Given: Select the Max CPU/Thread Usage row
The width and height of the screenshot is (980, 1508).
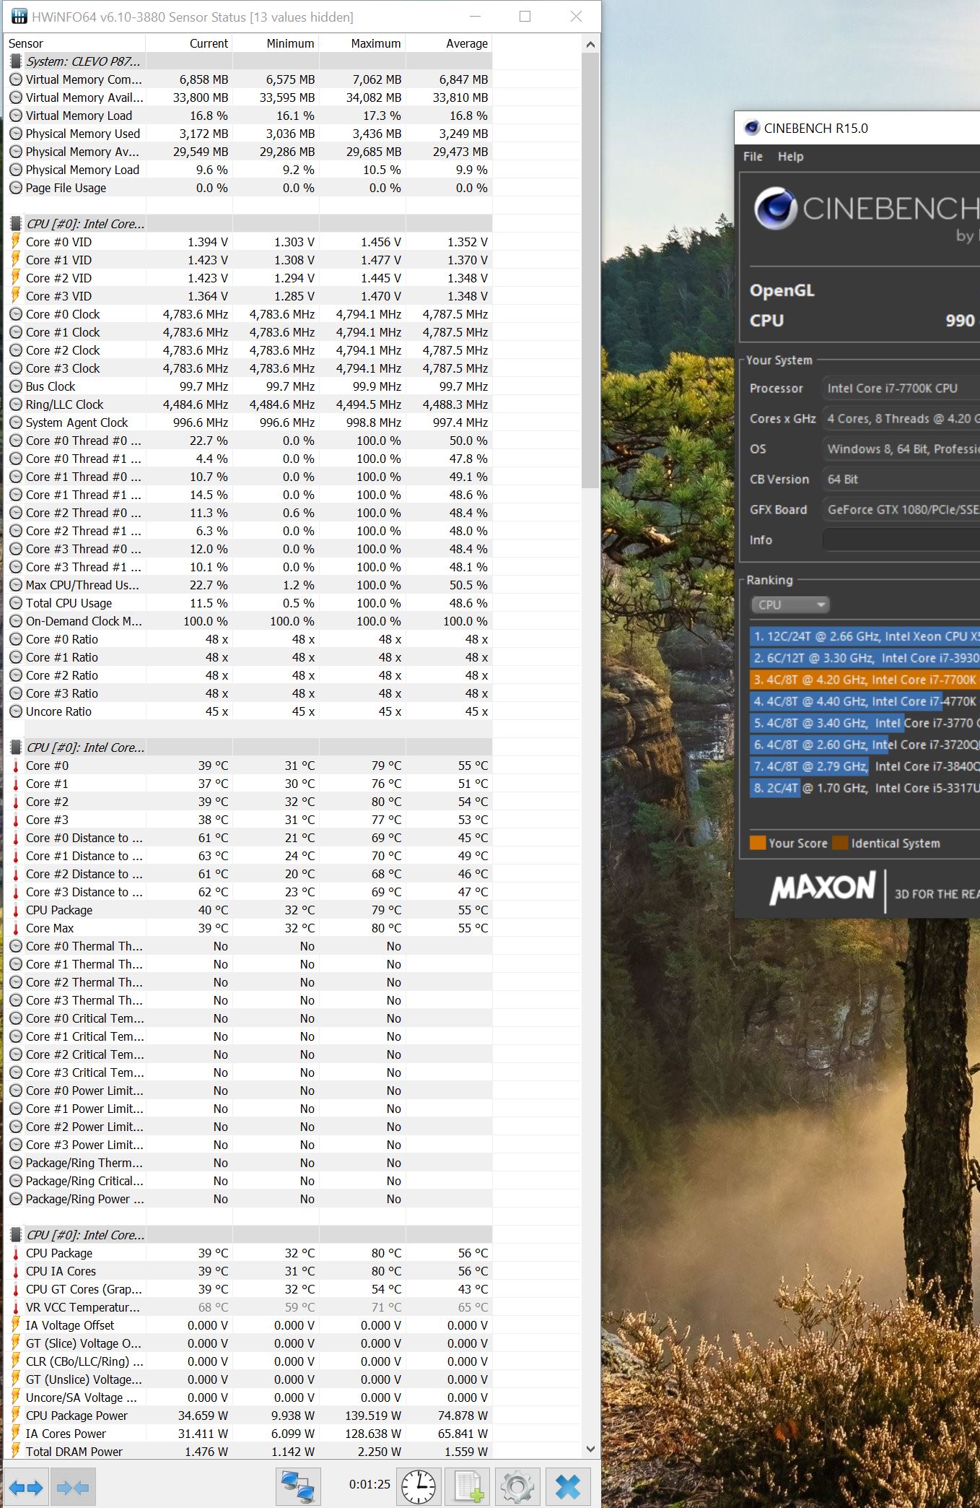Looking at the screenshot, I should [248, 585].
